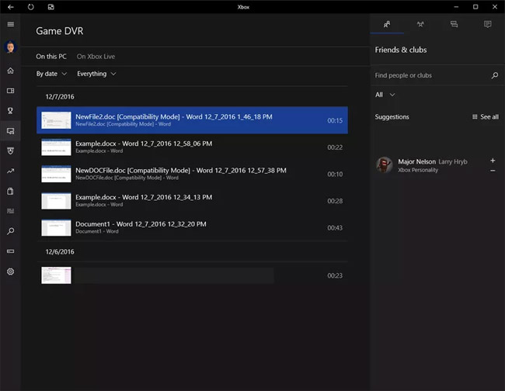This screenshot has width=505, height=391.
Task: Click thumbnail of Document1 clip
Action: tap(56, 227)
